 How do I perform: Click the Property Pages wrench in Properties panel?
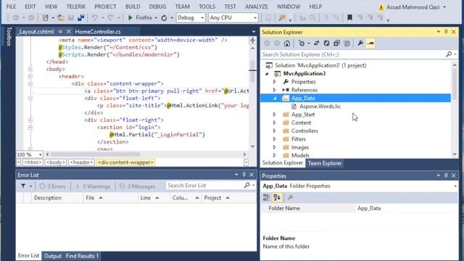[290, 197]
